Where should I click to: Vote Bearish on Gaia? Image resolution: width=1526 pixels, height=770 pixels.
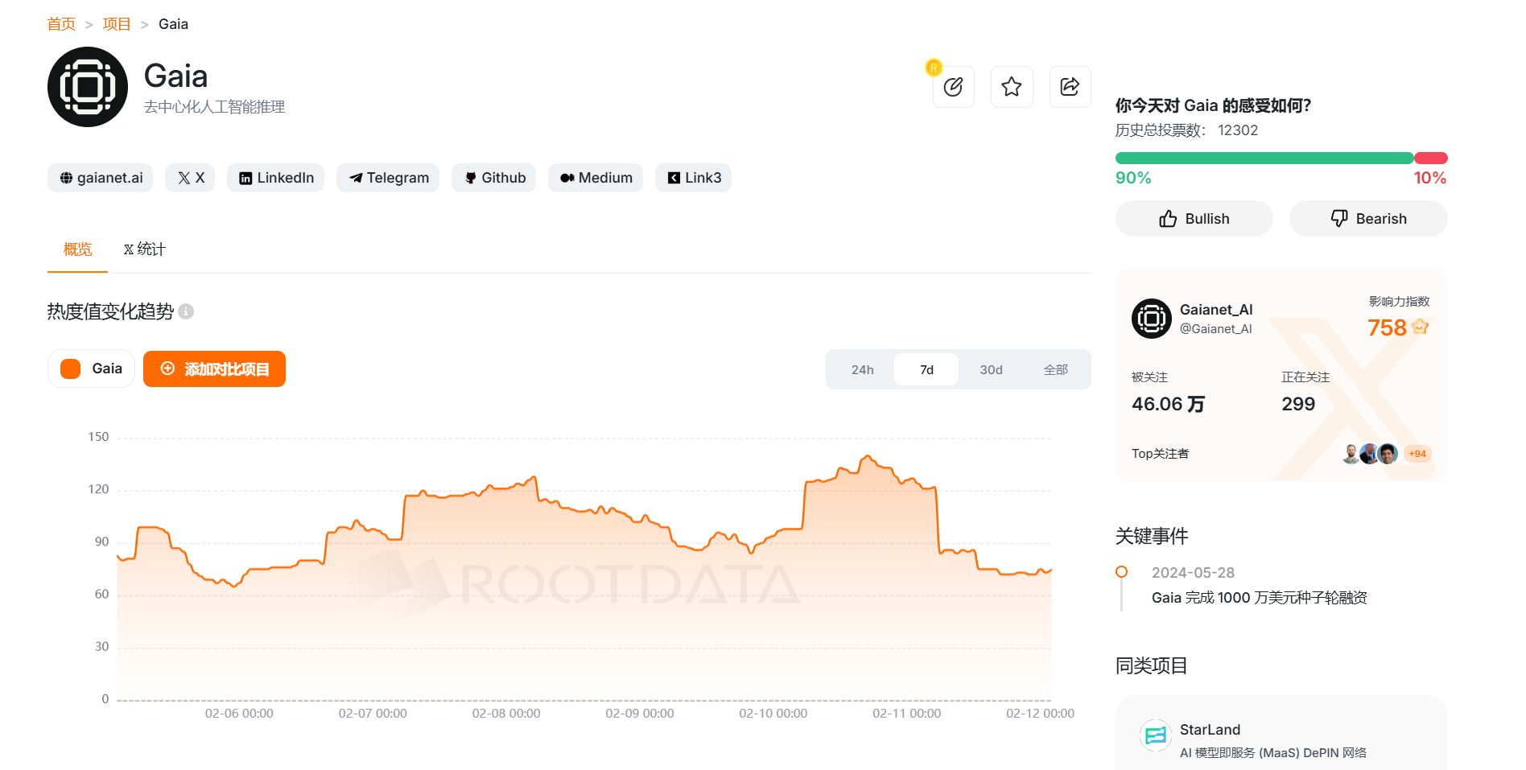click(1368, 219)
